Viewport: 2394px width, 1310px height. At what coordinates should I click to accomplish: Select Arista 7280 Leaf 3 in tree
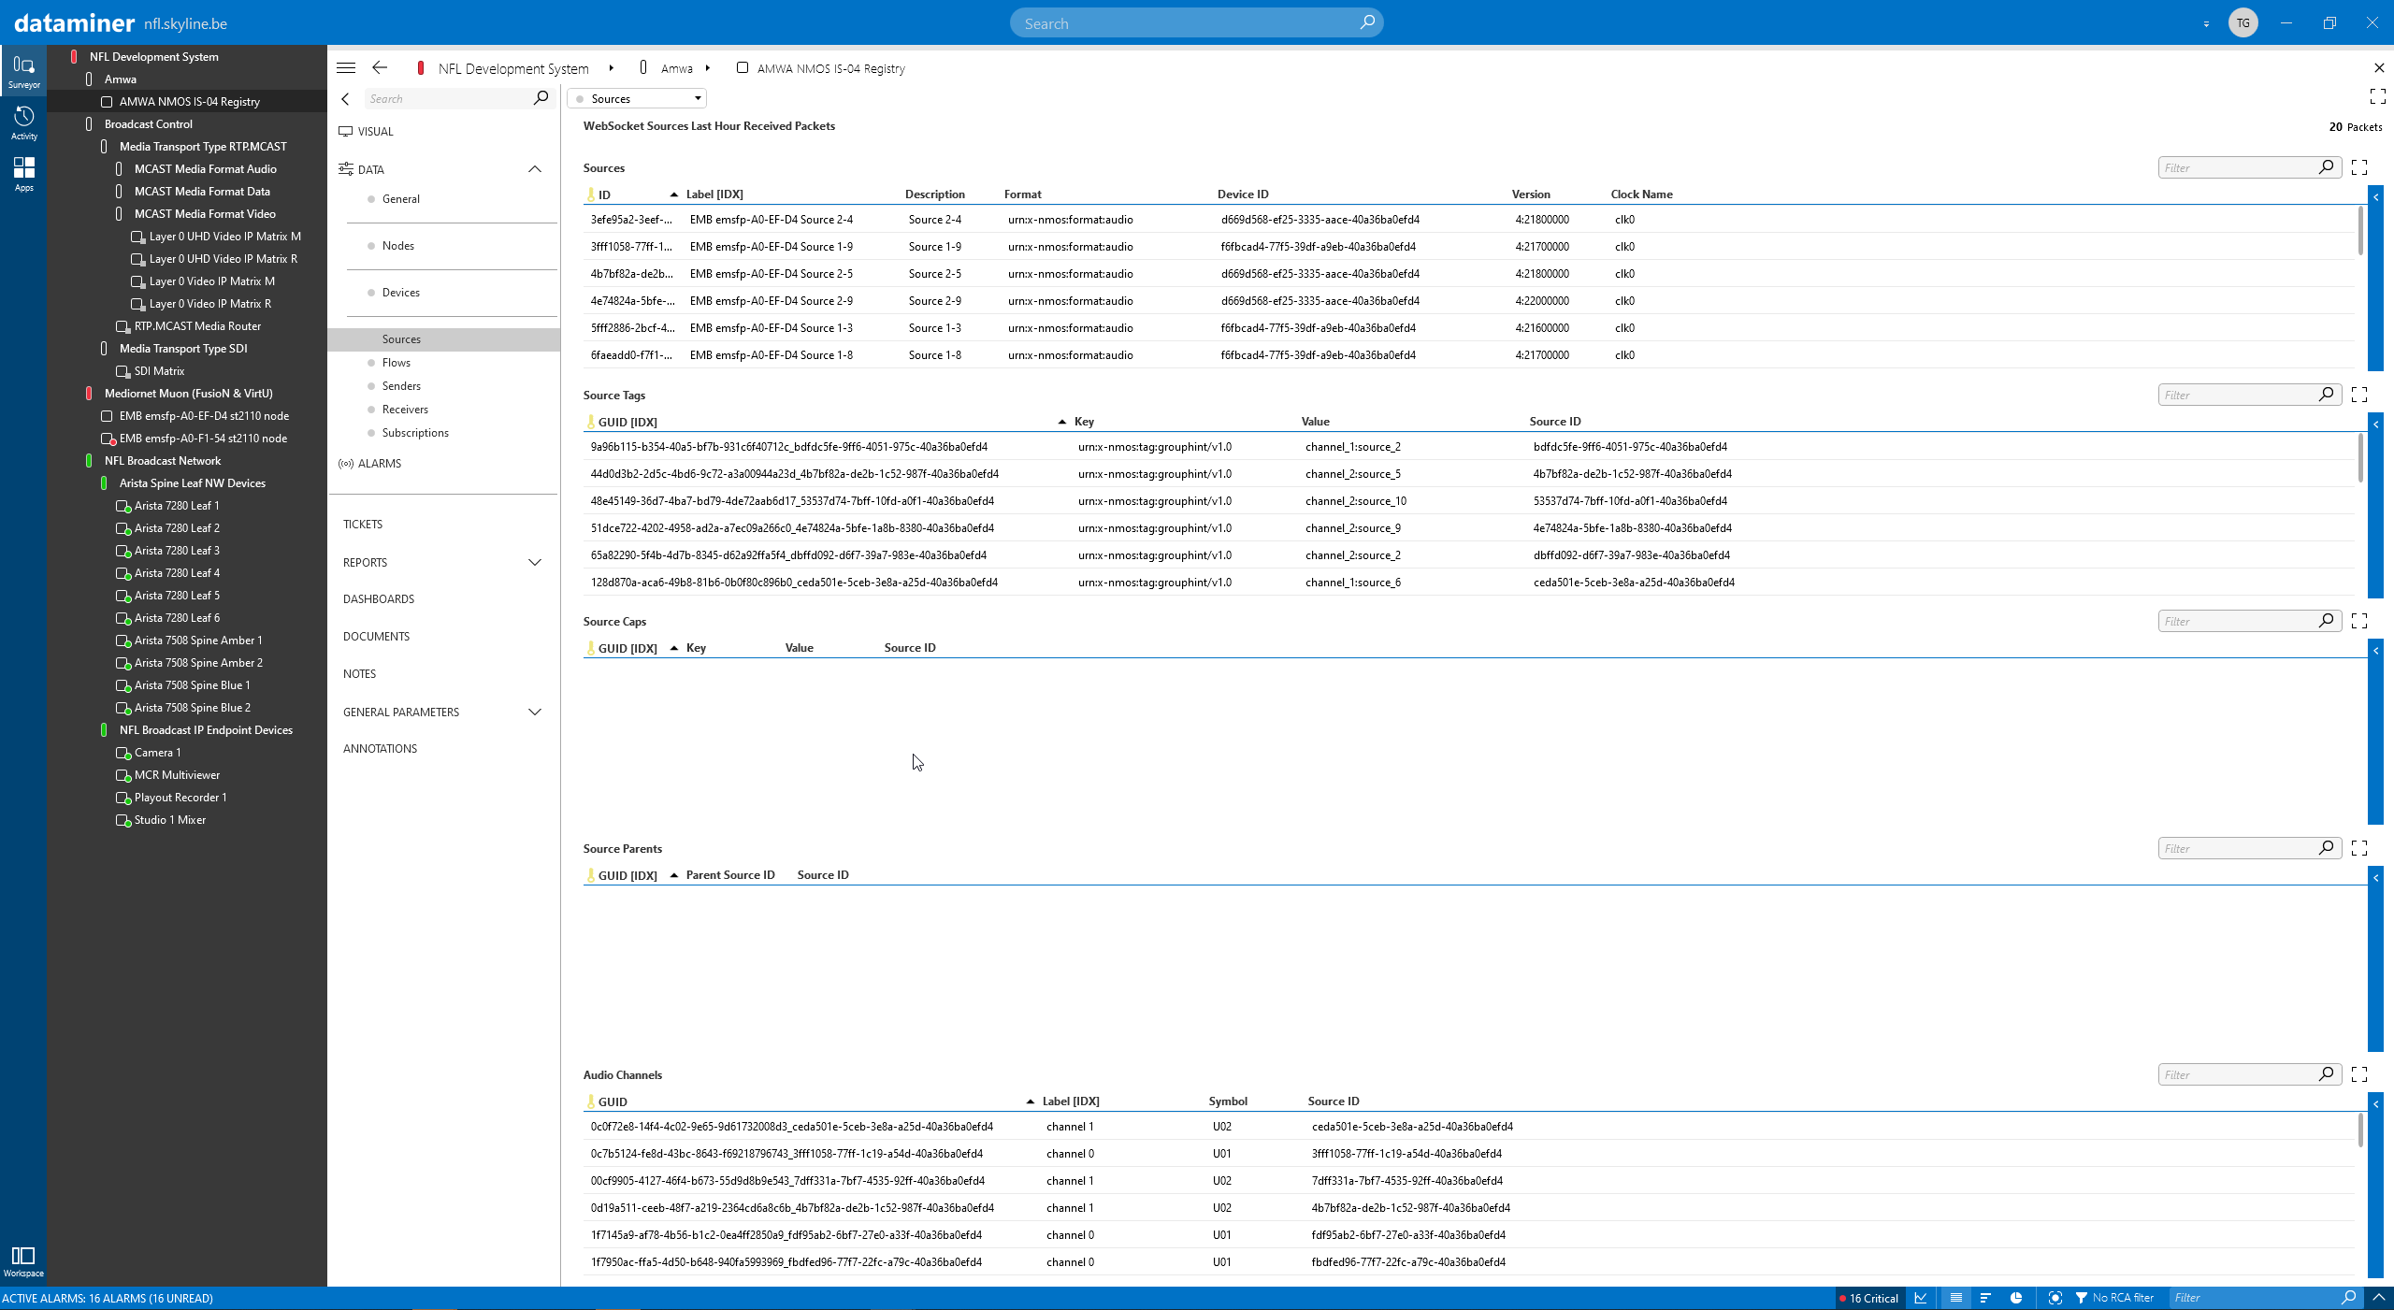pyautogui.click(x=177, y=551)
